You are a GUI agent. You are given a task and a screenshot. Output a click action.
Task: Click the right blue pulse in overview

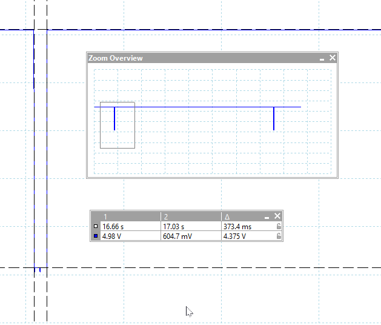[x=274, y=119]
